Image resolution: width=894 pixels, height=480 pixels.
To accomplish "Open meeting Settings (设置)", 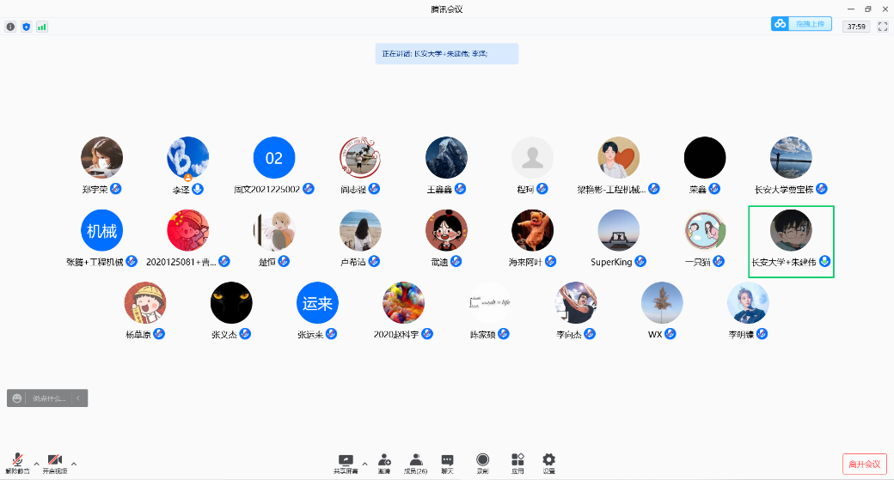I will pos(548,464).
